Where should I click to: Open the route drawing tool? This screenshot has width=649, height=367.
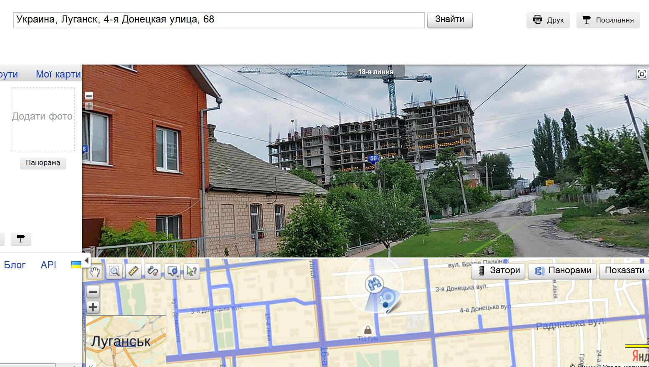[x=153, y=272]
